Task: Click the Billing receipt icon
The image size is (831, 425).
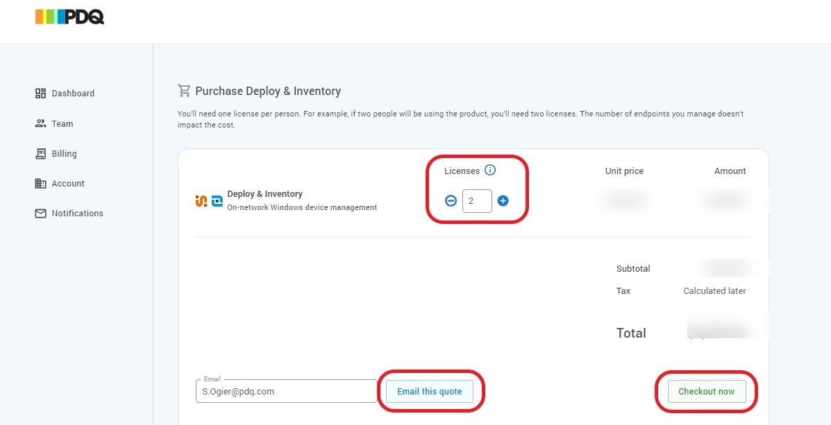Action: tap(40, 154)
